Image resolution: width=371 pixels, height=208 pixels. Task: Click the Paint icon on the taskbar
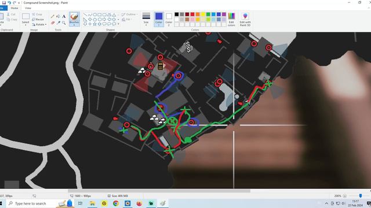click(163, 203)
